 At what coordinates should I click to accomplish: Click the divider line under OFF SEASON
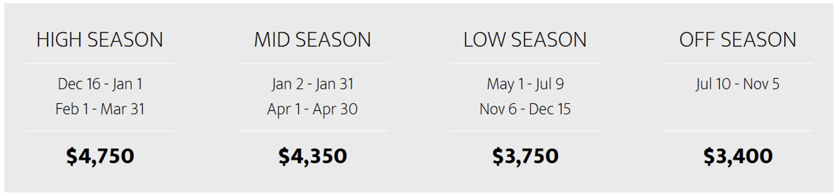click(x=737, y=63)
